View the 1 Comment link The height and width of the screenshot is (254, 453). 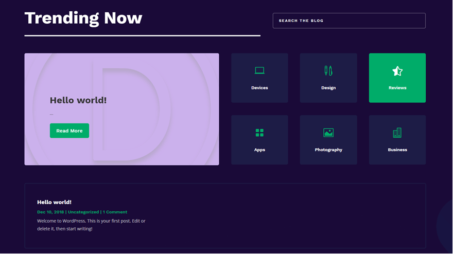(x=115, y=212)
